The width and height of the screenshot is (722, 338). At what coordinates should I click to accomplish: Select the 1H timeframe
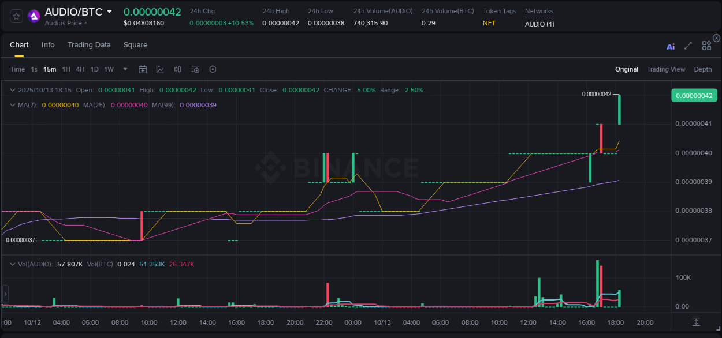65,69
